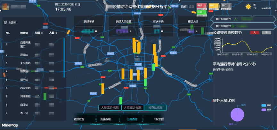Click the 来源地 panel header icon
Image resolution: width=277 pixels, height=130 pixels.
coord(5,23)
